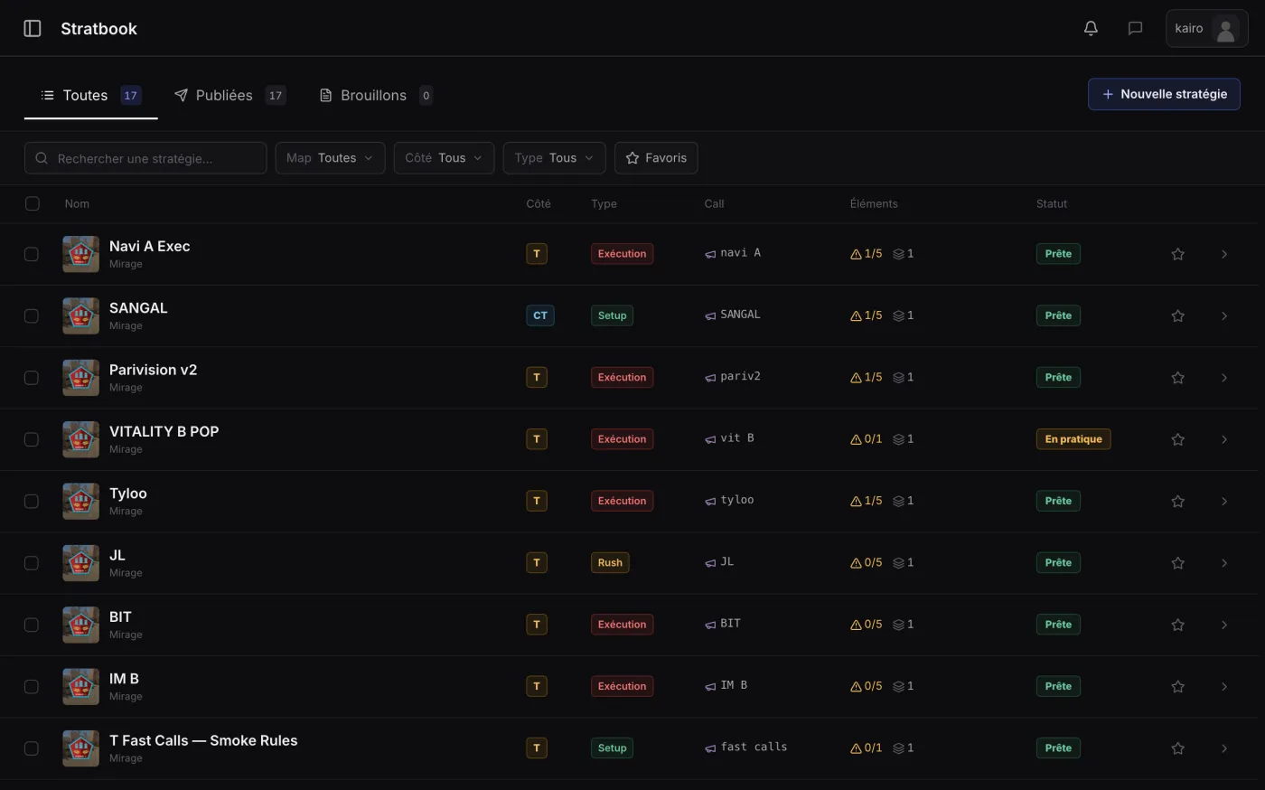Switch to the Publiées tab
This screenshot has width=1265, height=790.
point(230,95)
